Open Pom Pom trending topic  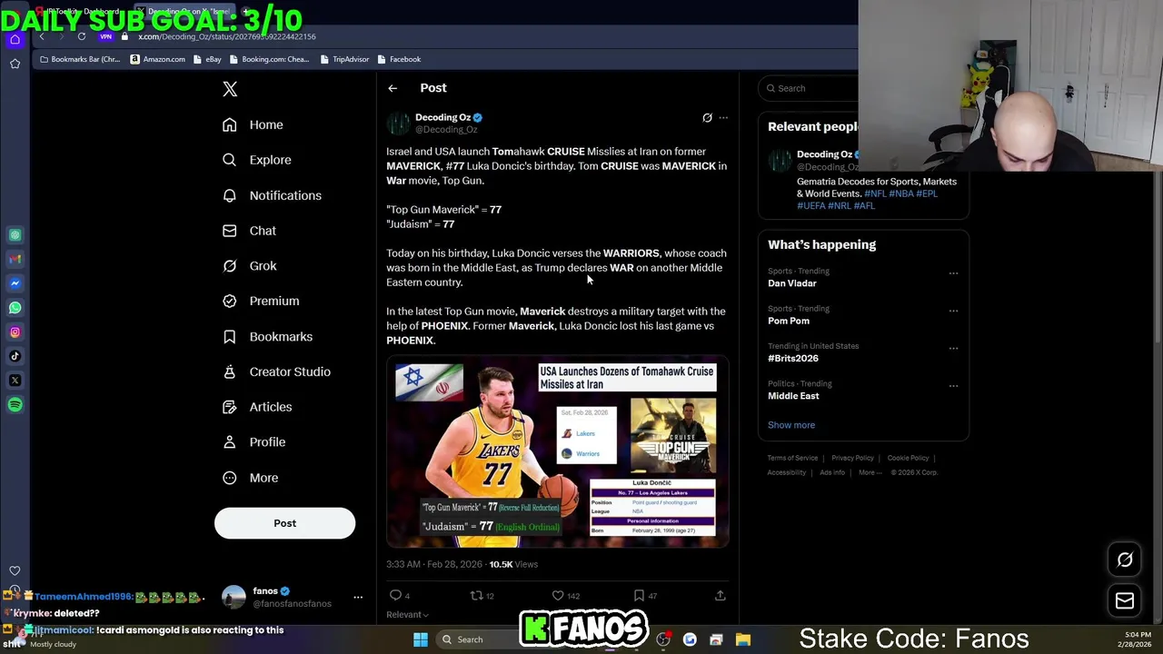[788, 321]
